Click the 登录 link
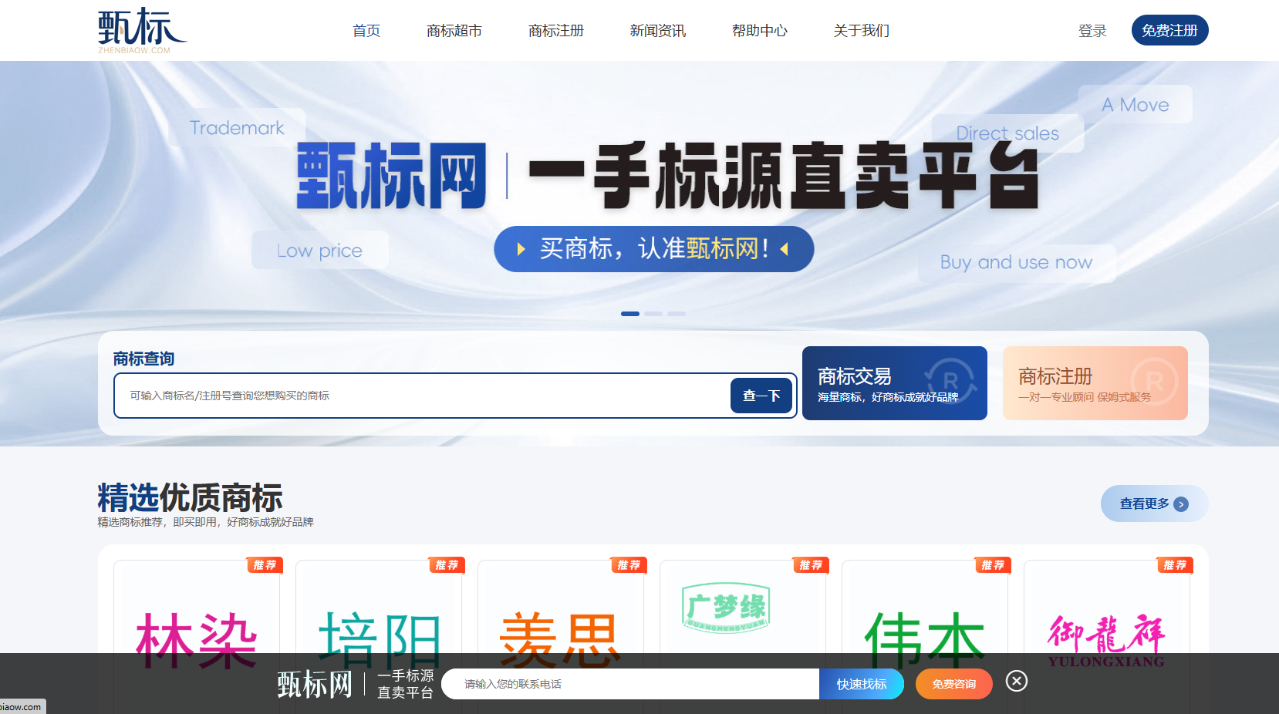This screenshot has height=714, width=1279. coord(1092,31)
